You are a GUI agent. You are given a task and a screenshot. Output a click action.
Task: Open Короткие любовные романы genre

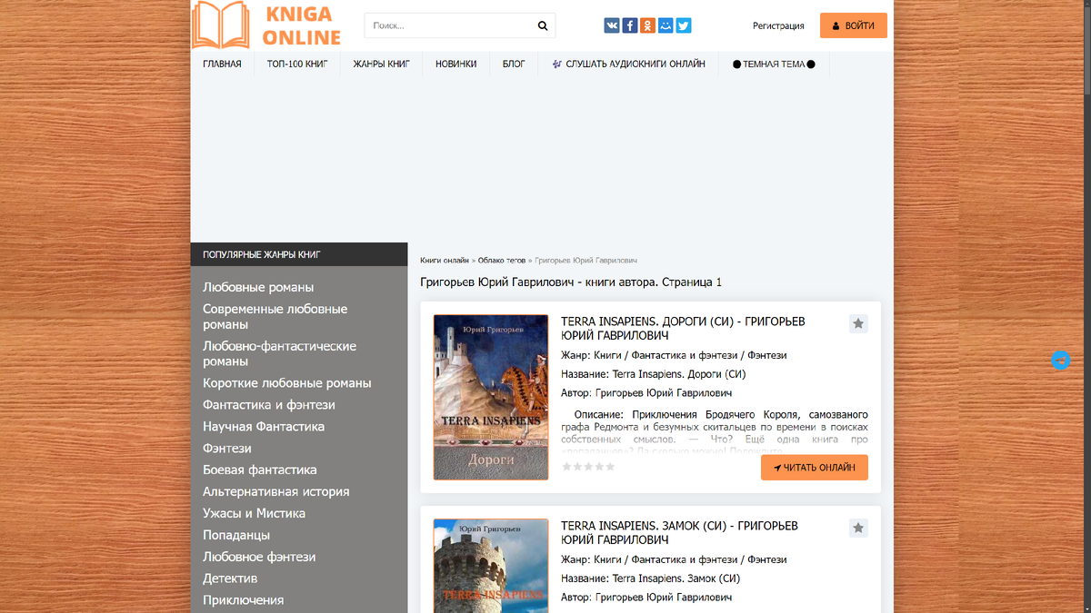coord(286,383)
